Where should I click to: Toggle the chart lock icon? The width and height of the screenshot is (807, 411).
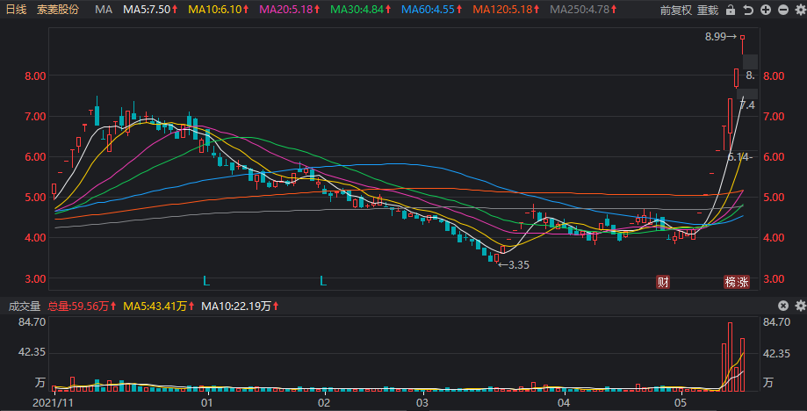coord(731,10)
